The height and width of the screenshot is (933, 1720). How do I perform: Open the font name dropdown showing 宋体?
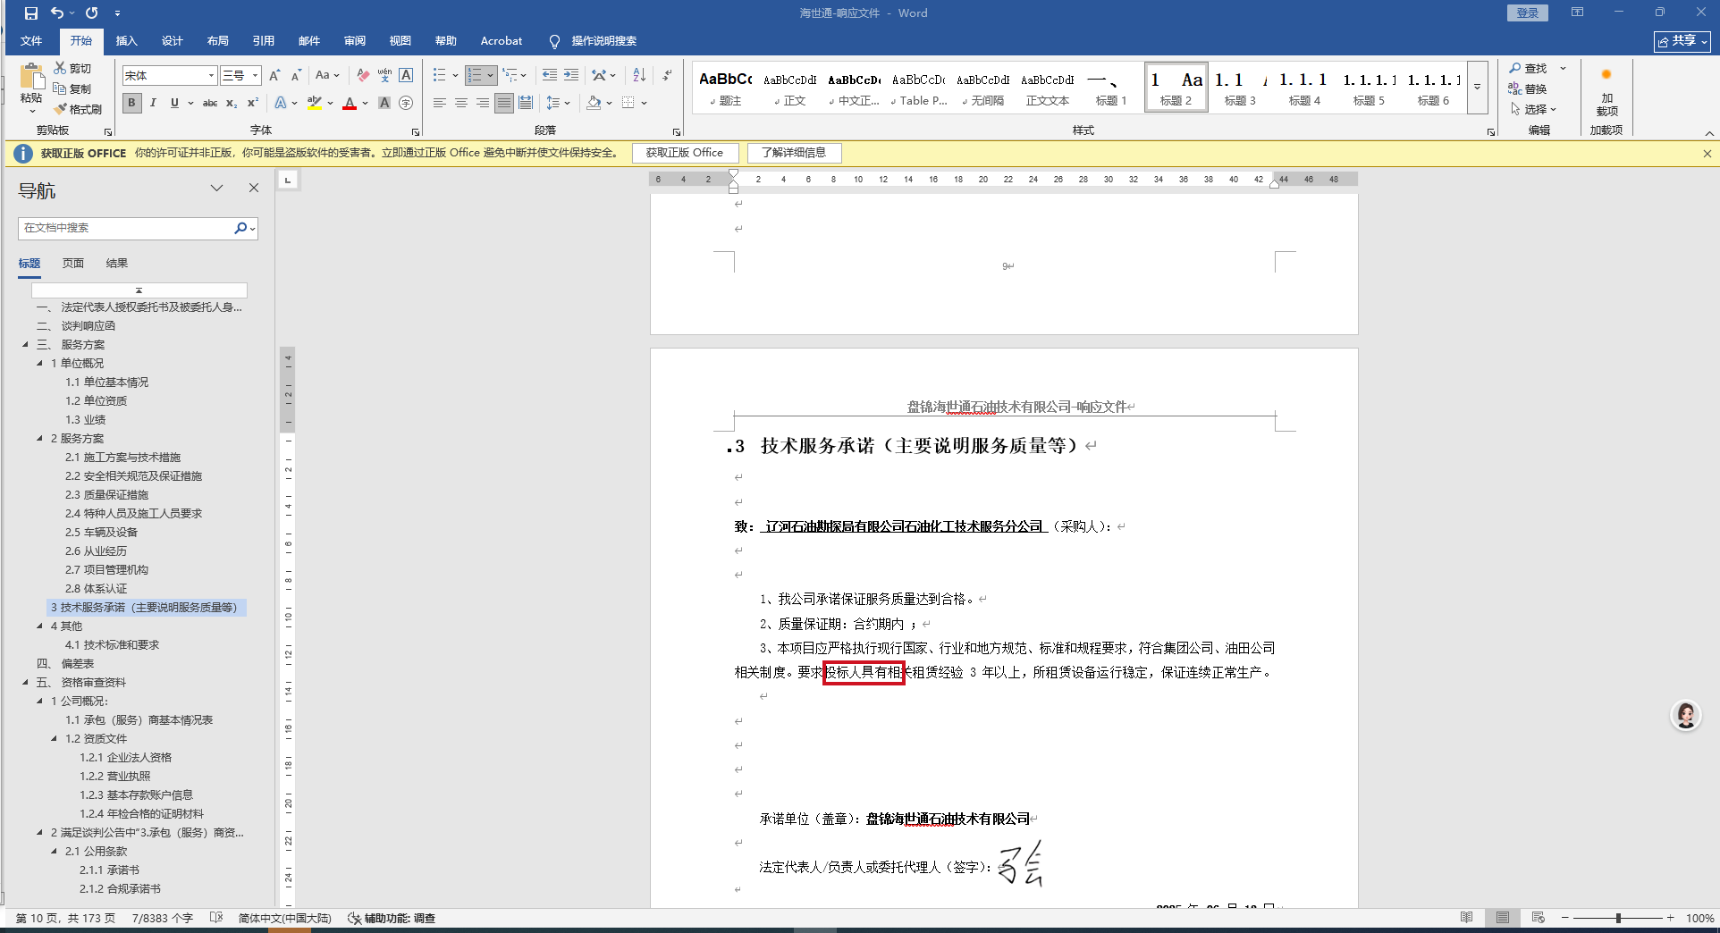click(211, 76)
